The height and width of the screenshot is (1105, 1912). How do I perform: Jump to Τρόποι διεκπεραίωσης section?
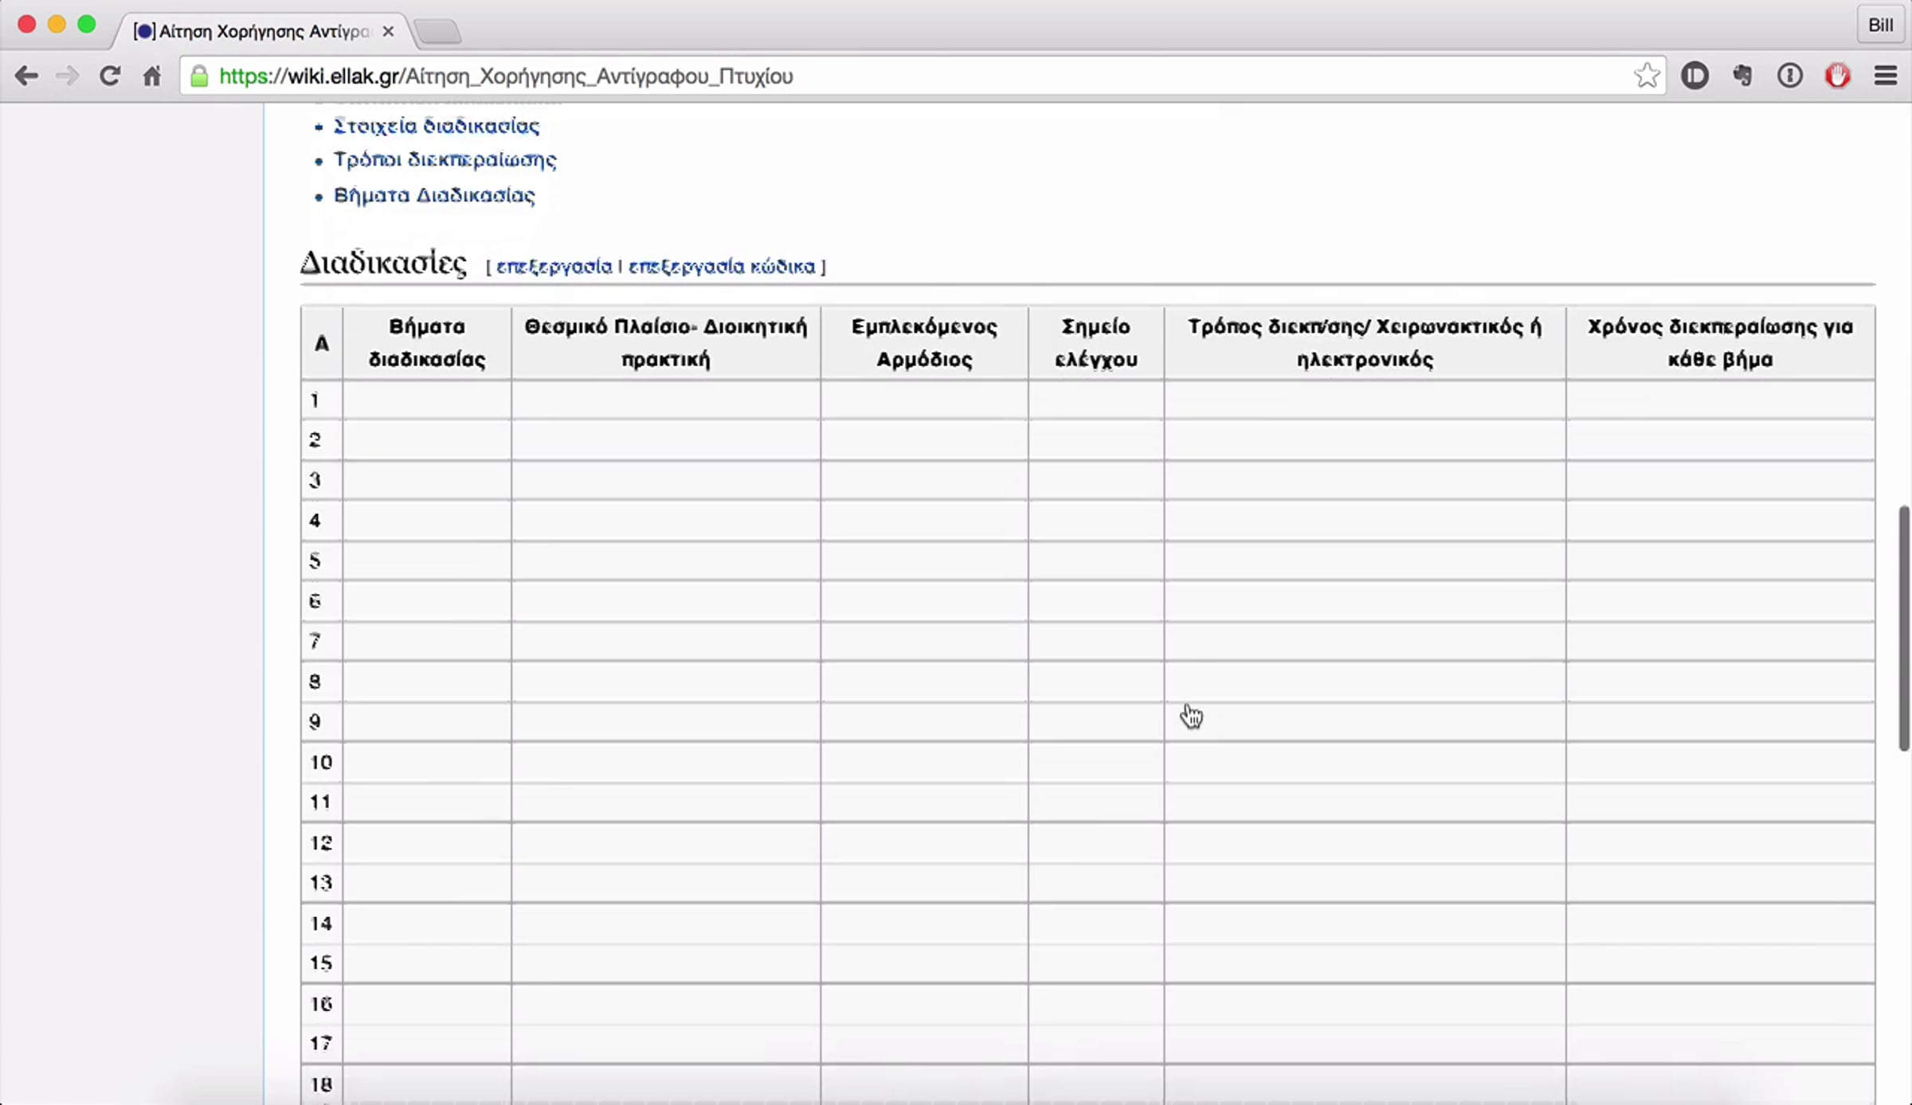[x=445, y=160]
